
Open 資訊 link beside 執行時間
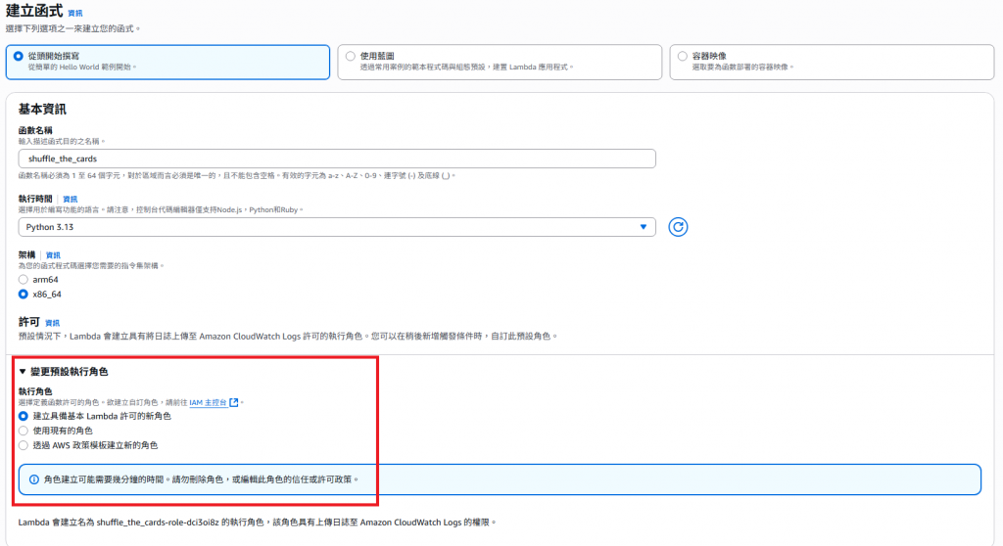tap(70, 199)
